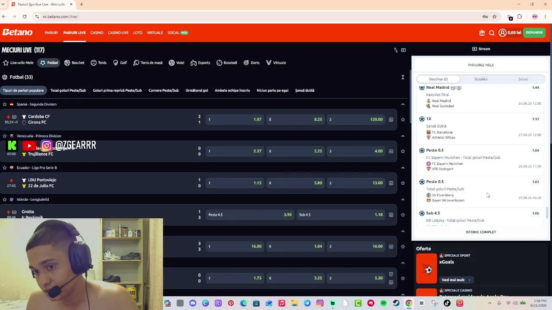Open the gift offers icon in header
Viewport: 552px width, 310px height.
482,33
